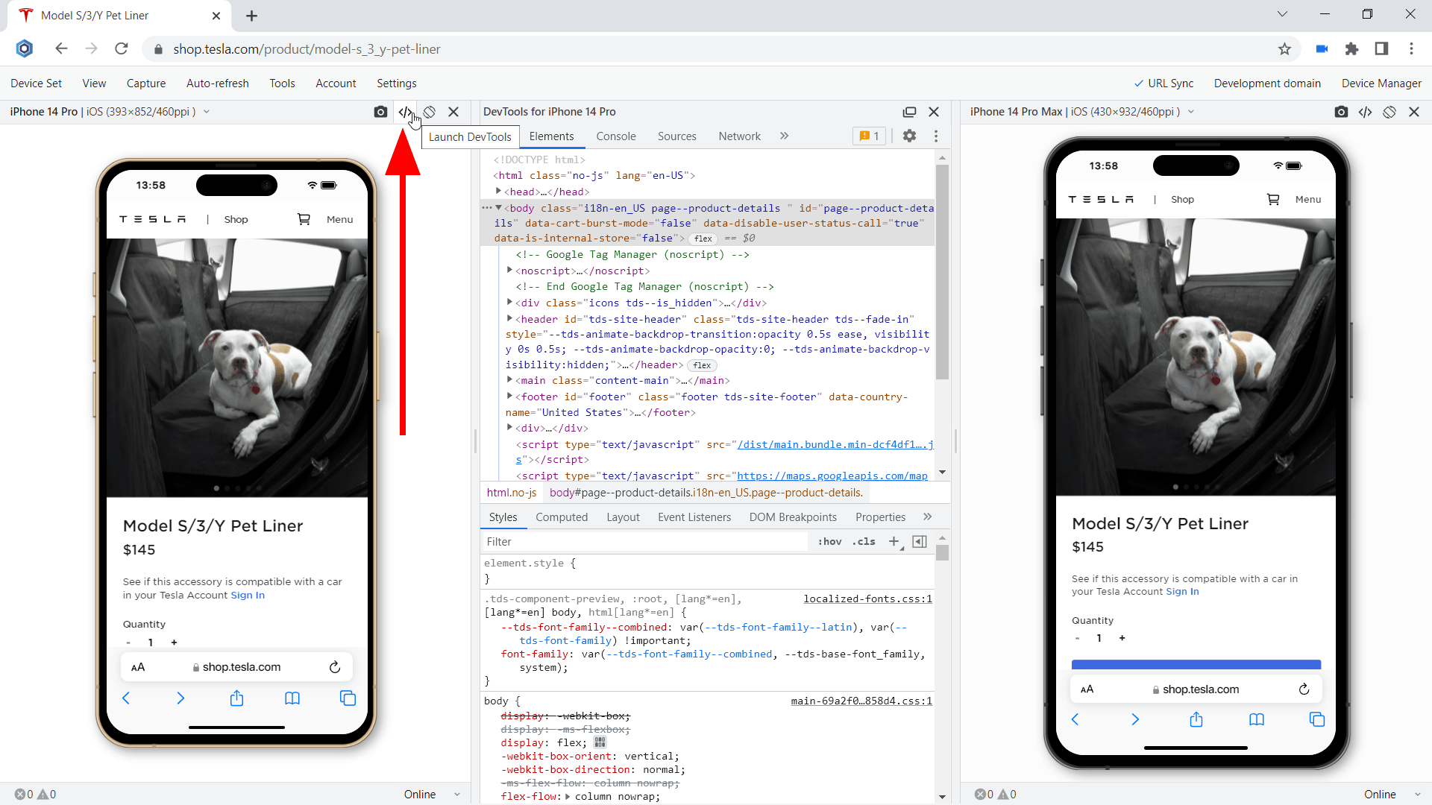Open DevTools settings gear
The width and height of the screenshot is (1432, 805).
coord(909,136)
